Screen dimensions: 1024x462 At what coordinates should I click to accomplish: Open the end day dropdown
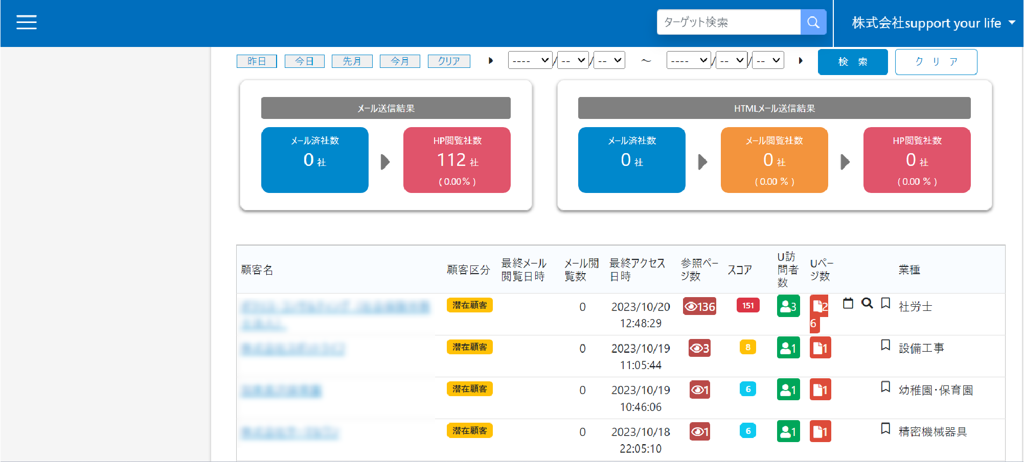pyautogui.click(x=768, y=60)
